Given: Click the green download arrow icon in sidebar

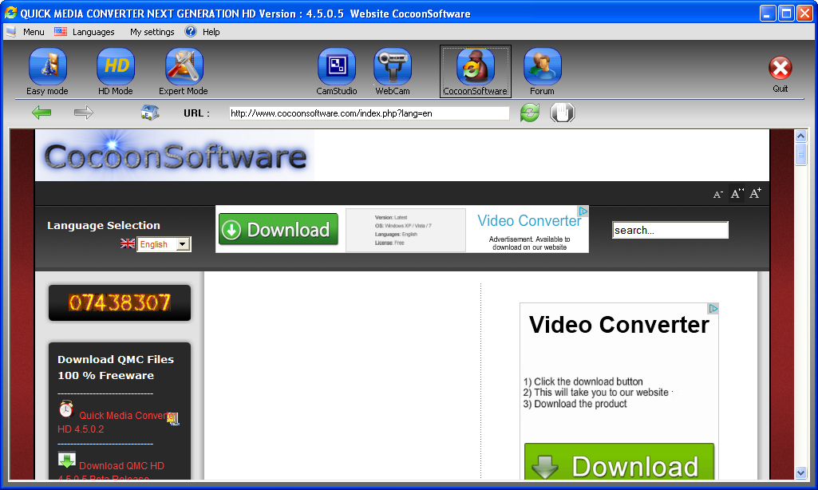Looking at the screenshot, I should coord(67,460).
